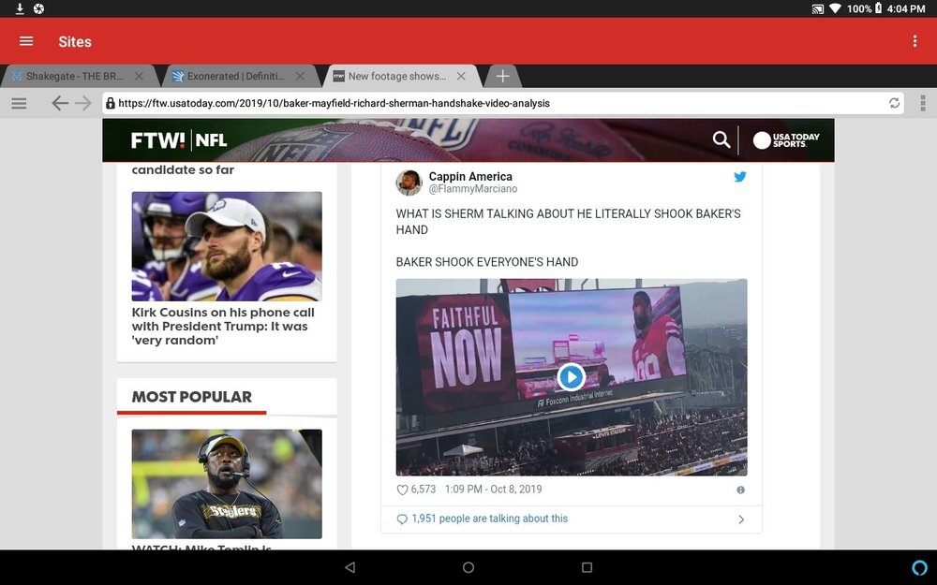This screenshot has width=937, height=585.
Task: Click the tweet info icon
Action: click(740, 490)
